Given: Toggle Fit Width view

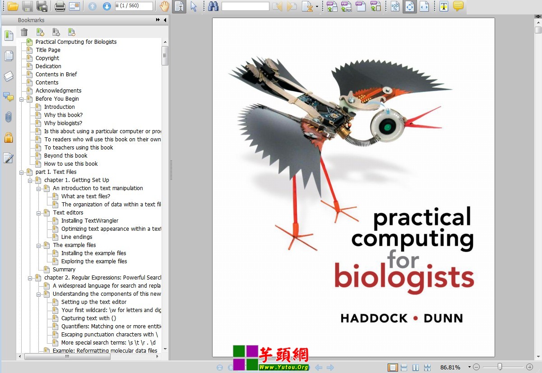Looking at the screenshot, I should (424, 6).
